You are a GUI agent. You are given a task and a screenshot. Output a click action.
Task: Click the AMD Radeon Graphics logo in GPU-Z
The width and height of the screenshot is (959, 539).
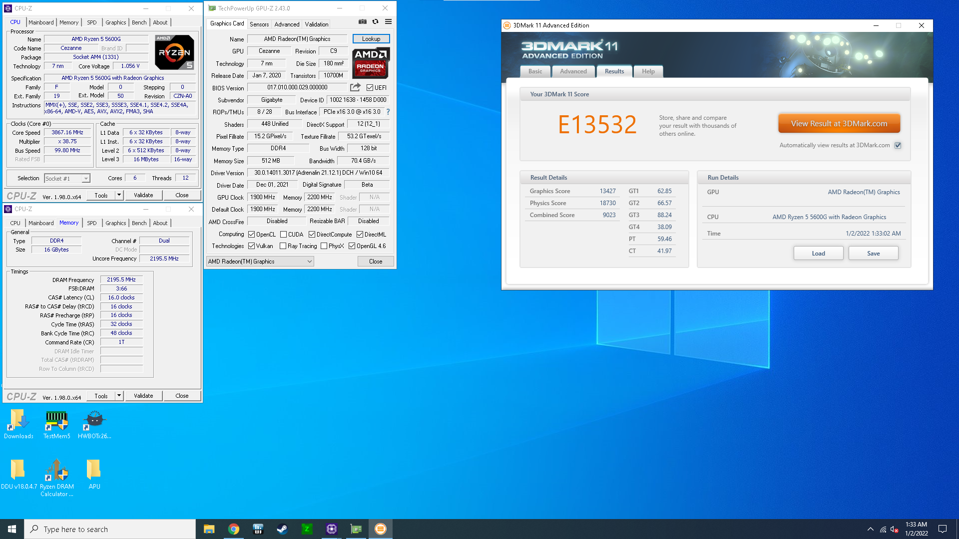pyautogui.click(x=371, y=63)
